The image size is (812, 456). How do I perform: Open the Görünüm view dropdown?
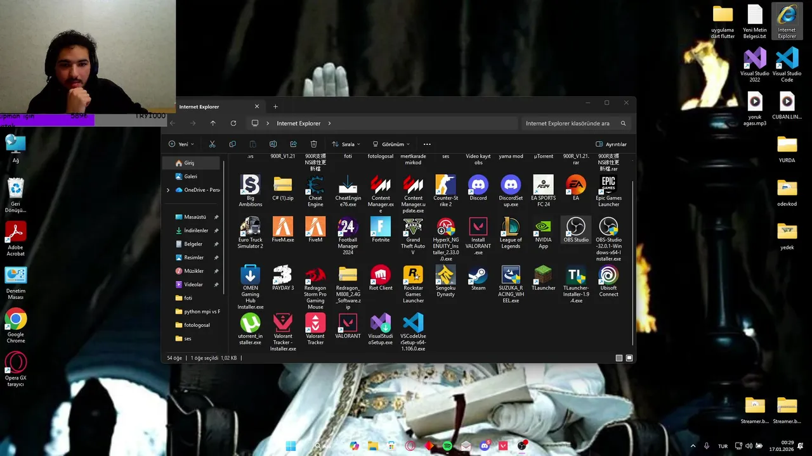click(x=391, y=144)
